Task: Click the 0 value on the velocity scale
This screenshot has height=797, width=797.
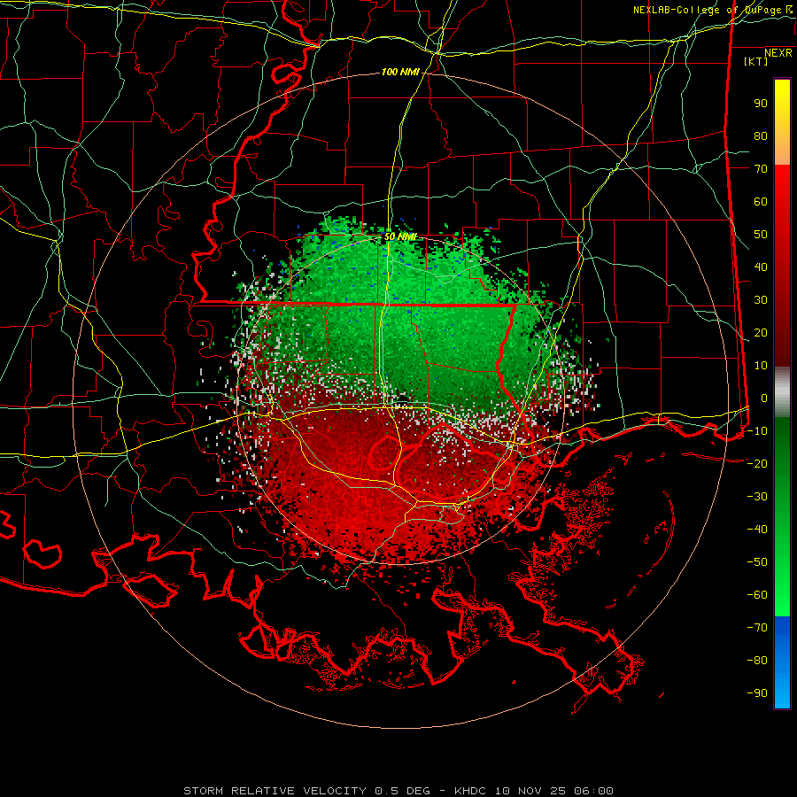Action: point(764,398)
